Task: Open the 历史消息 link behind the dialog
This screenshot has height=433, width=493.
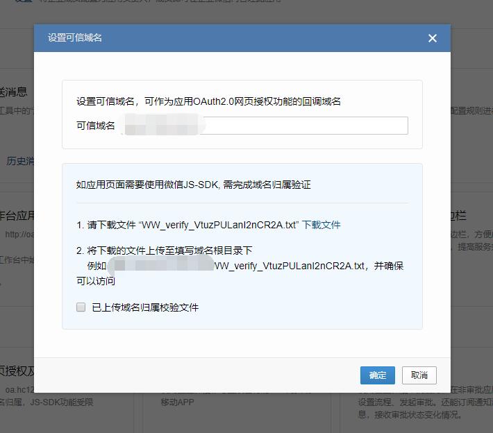Action: [x=19, y=161]
